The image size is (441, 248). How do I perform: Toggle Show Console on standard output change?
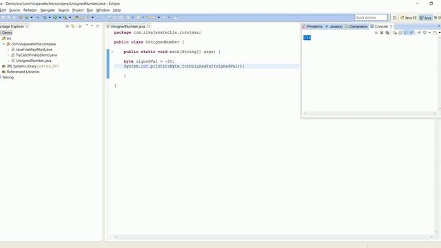(x=406, y=33)
